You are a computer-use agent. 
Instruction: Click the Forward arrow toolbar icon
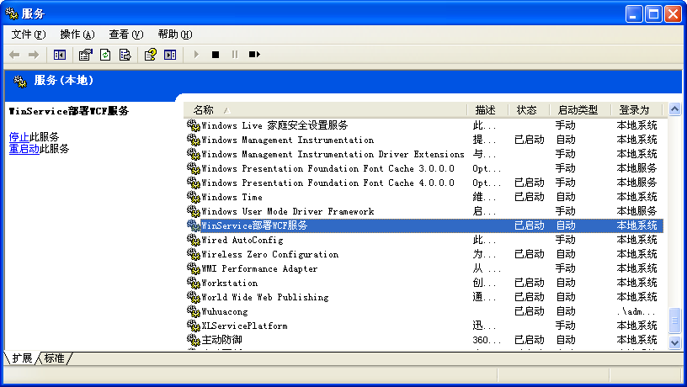point(34,55)
